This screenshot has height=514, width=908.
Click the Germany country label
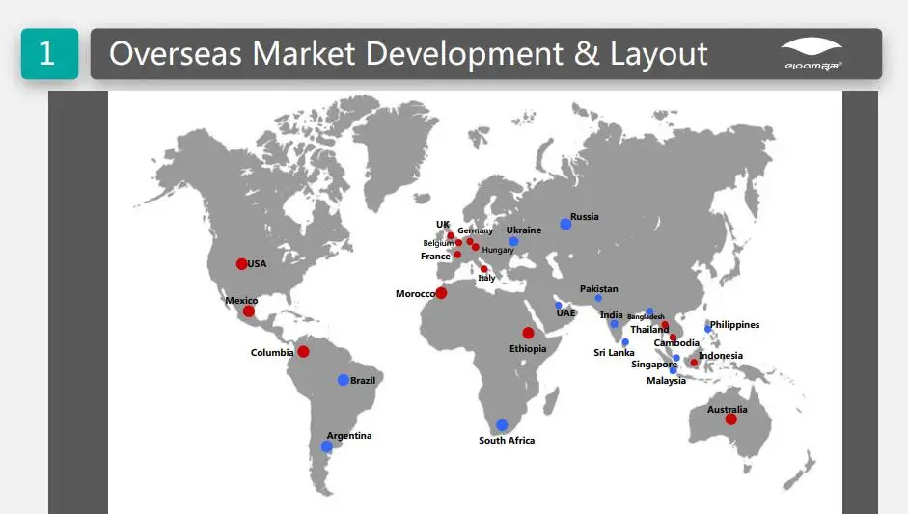tap(475, 230)
